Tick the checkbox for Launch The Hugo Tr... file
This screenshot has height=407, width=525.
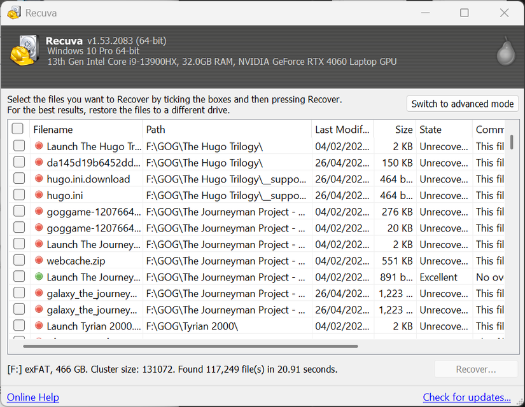[19, 146]
